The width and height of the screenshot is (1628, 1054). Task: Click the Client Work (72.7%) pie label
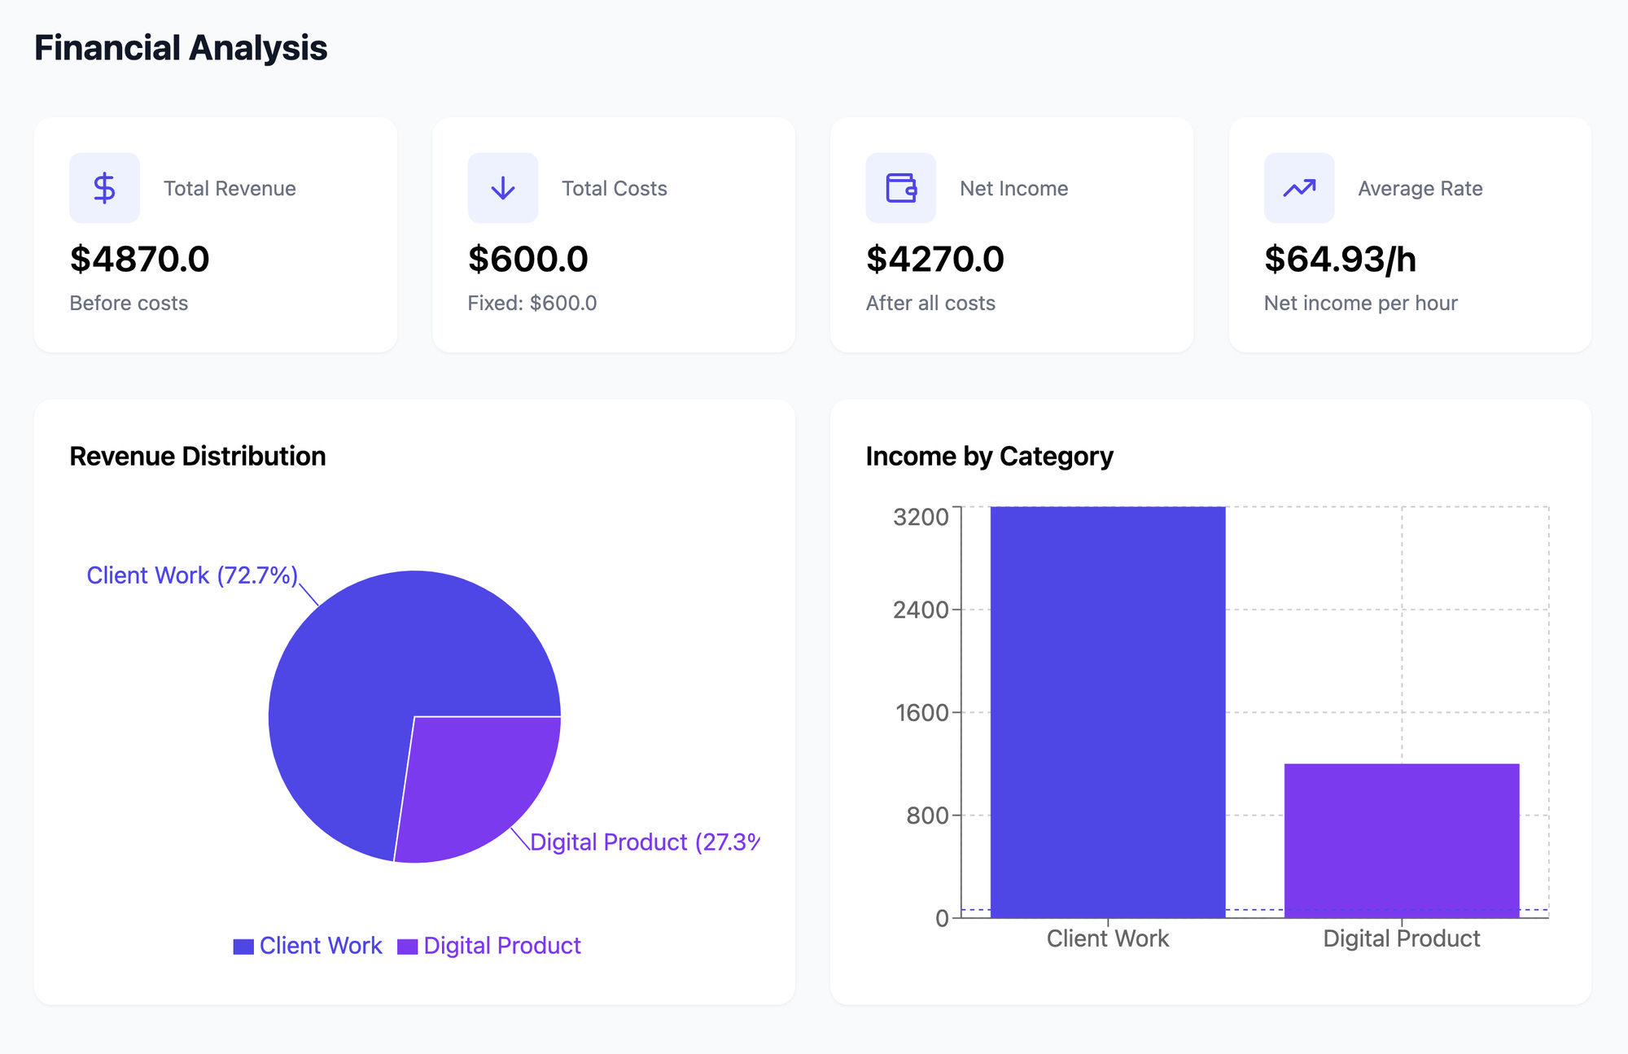pyautogui.click(x=192, y=575)
